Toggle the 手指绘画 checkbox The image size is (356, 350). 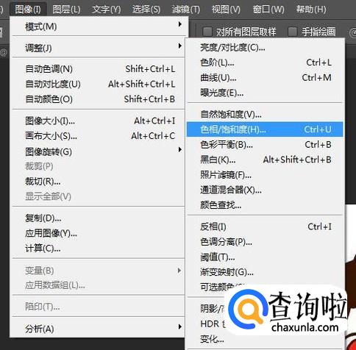(x=292, y=32)
